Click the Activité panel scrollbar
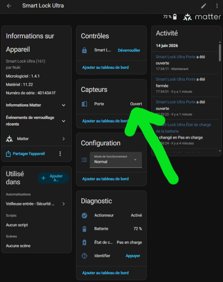223x282 pixels. click(220, 53)
